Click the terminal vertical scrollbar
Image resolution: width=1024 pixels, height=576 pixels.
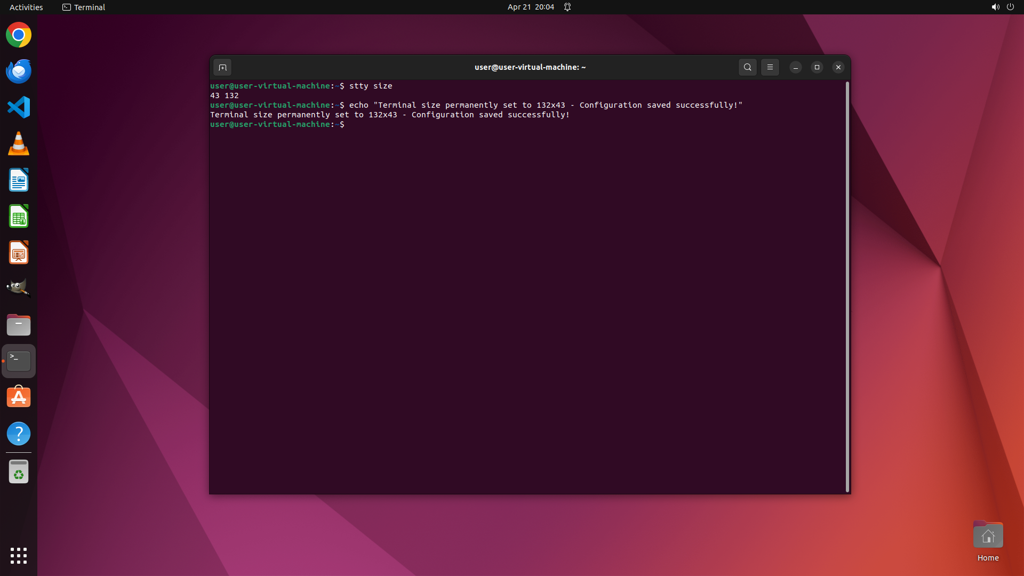point(847,287)
